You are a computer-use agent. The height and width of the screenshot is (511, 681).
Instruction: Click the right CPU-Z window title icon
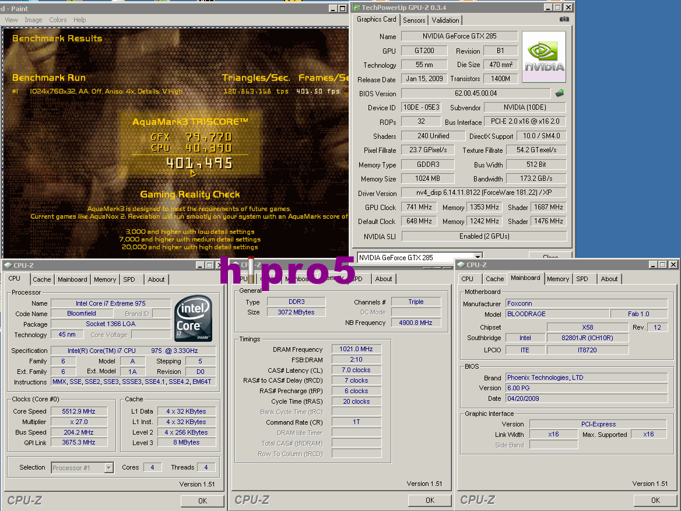click(461, 265)
